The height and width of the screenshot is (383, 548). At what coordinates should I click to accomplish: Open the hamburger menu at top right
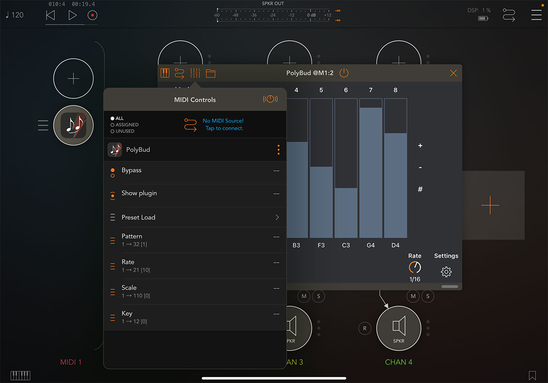536,15
